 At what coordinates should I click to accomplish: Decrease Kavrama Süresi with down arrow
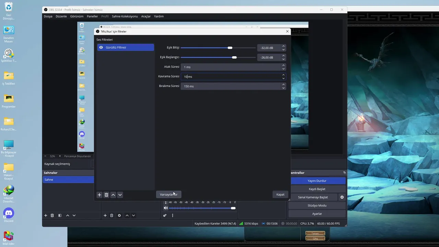tap(284, 79)
